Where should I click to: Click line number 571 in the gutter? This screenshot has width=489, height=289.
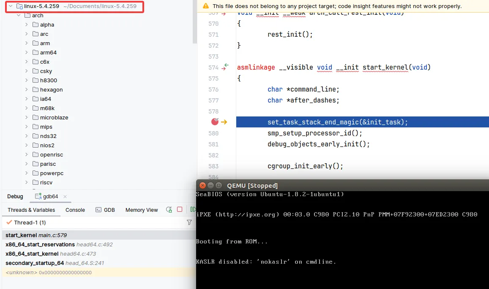(213, 35)
